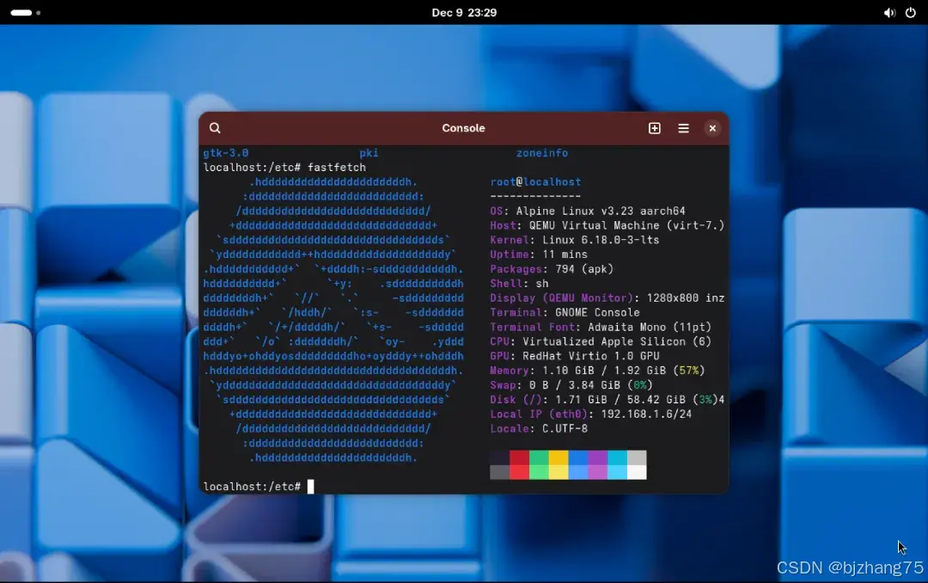Viewport: 928px width, 583px height.
Task: Click the Activities pill top-left
Action: tap(21, 12)
